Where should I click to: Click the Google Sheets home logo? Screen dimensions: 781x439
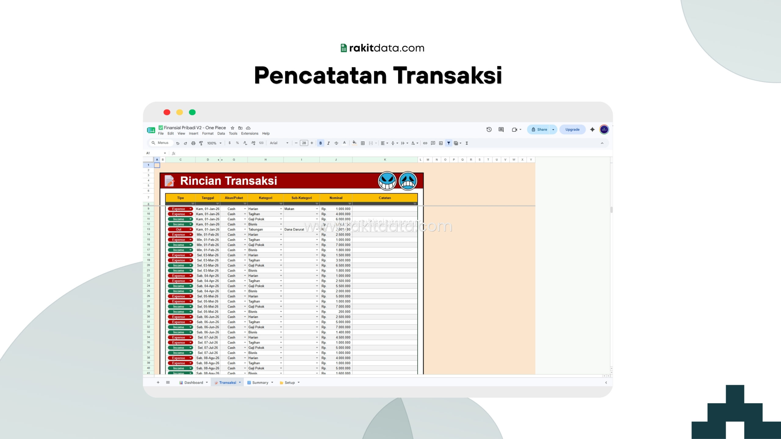[151, 130]
